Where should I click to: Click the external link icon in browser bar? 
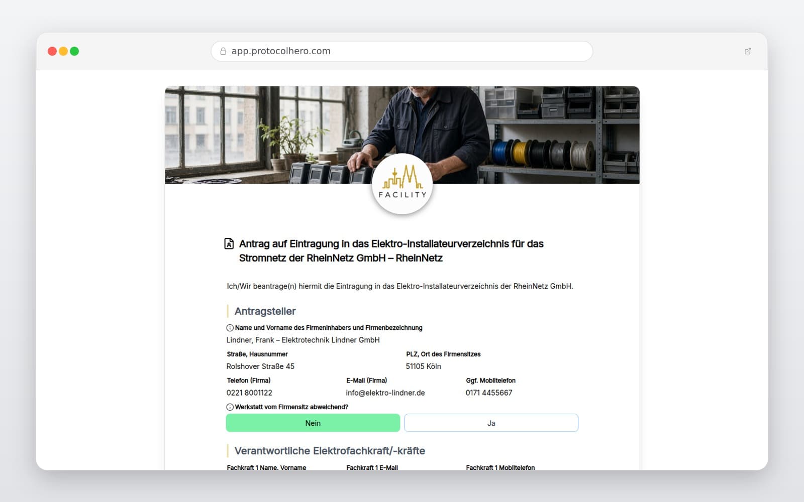[748, 51]
